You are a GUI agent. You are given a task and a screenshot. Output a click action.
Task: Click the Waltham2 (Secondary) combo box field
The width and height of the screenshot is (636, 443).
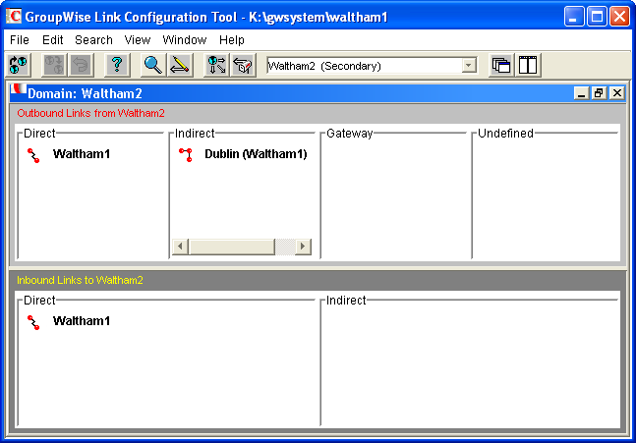372,66
